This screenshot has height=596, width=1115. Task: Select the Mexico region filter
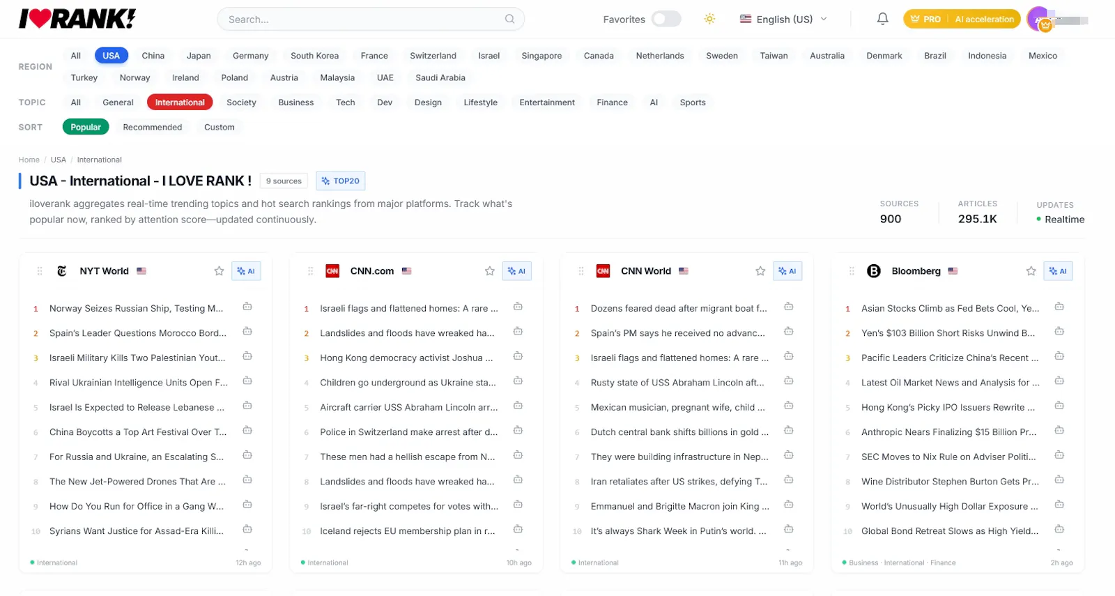point(1043,56)
